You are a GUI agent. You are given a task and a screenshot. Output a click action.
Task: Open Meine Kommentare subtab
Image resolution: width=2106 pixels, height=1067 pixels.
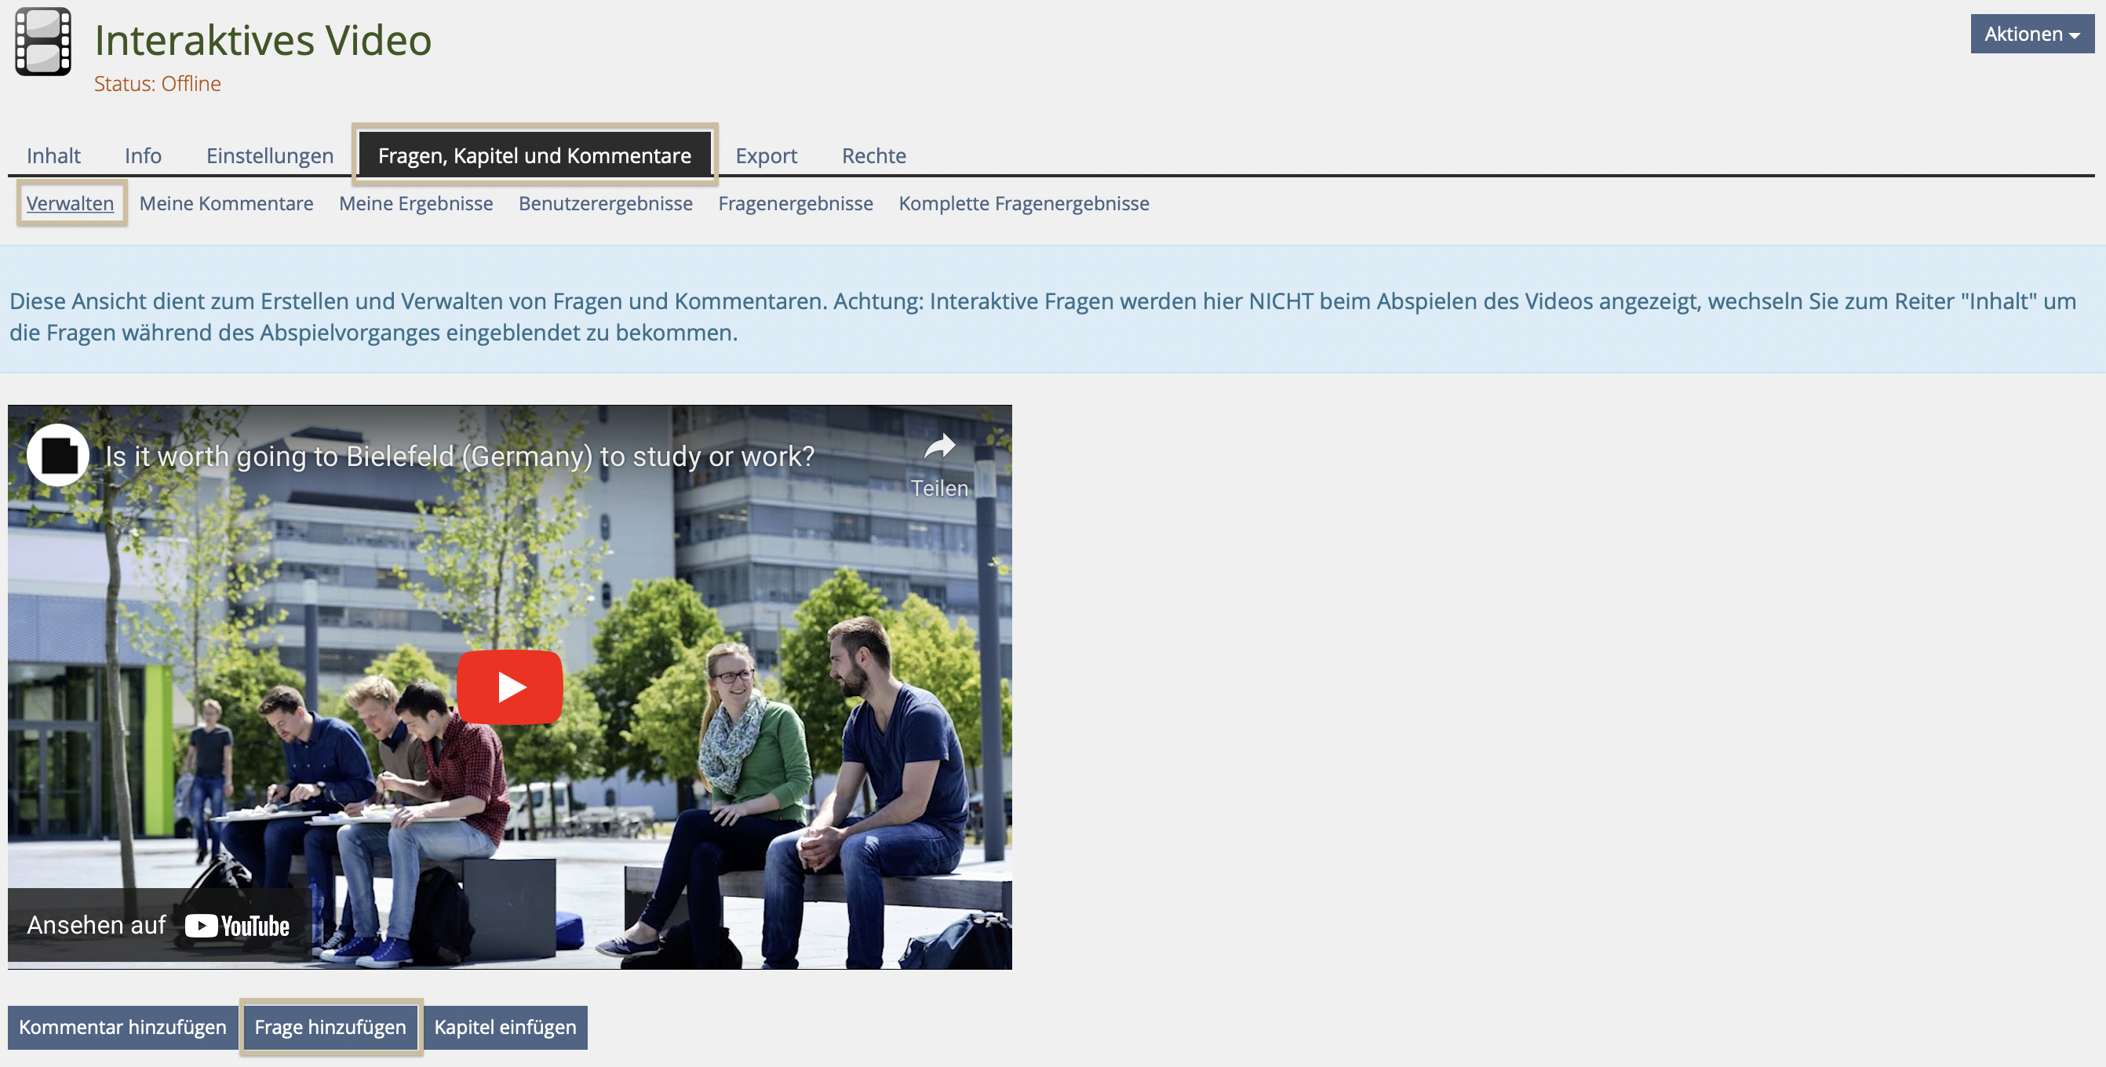coord(227,202)
